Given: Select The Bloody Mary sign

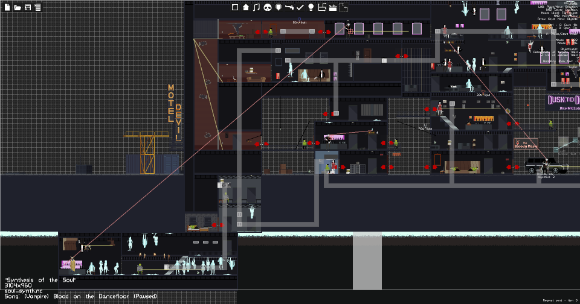Looking at the screenshot, I should tap(526, 144).
